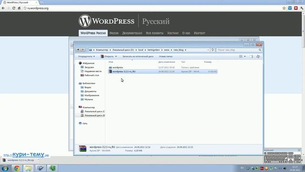Select Компьютер in the breadcrumb path
The image size is (305, 172).
(x=102, y=50)
